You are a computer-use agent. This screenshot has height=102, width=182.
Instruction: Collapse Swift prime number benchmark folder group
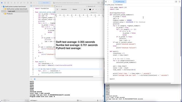tap(3, 9)
